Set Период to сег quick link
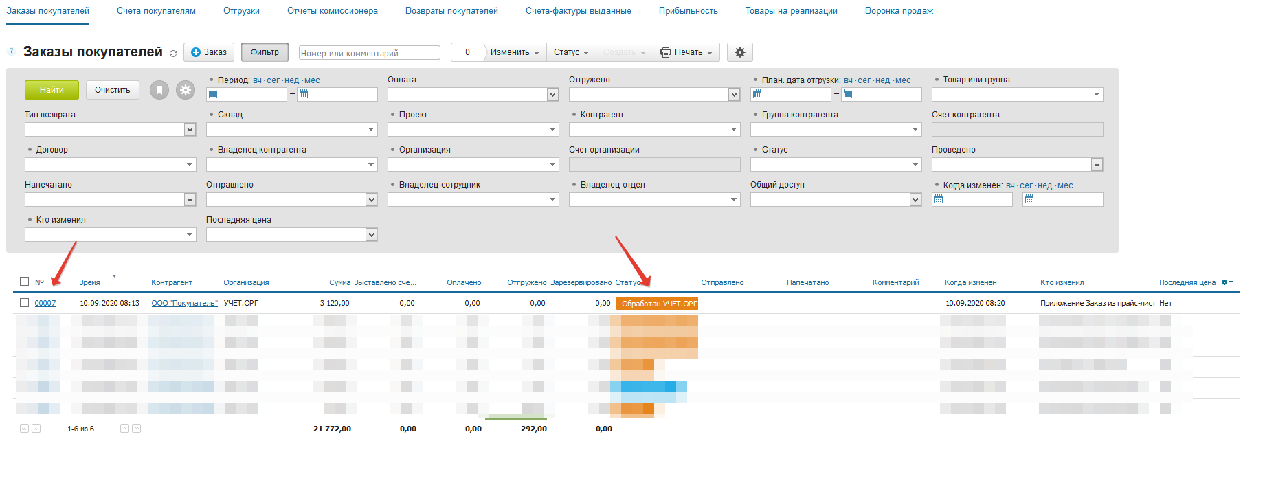This screenshot has height=496, width=1265. coord(273,80)
